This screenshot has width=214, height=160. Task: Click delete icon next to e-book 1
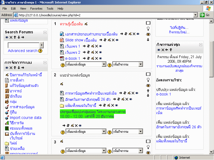[x=96, y=58]
